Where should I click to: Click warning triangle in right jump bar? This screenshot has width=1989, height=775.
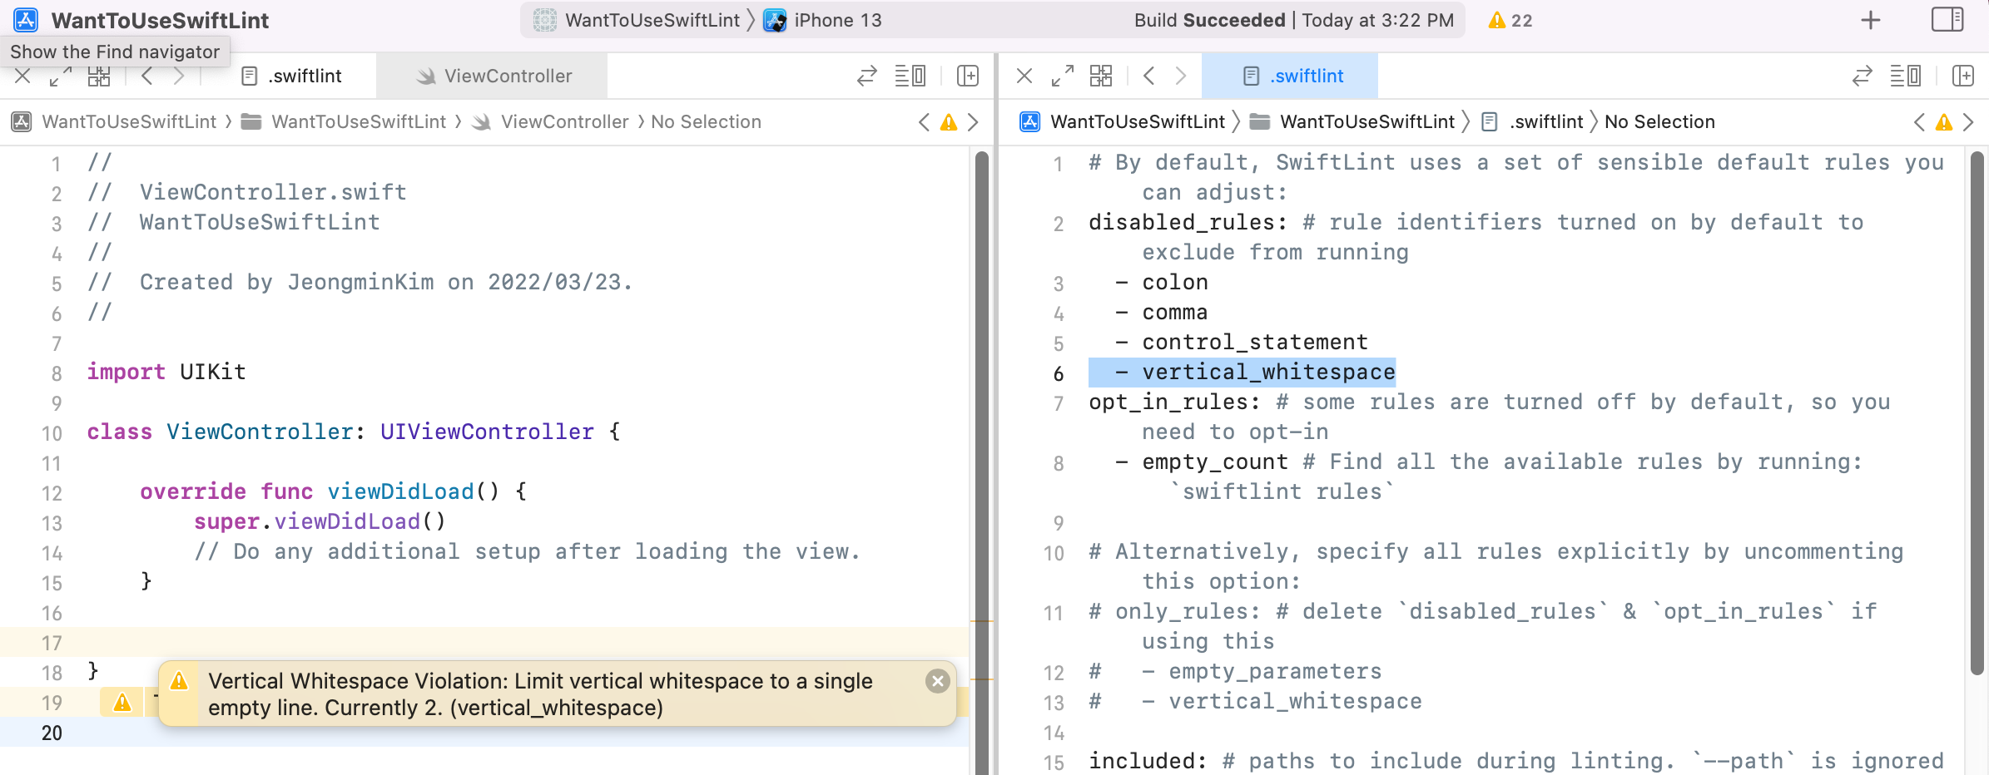pos(1944,122)
